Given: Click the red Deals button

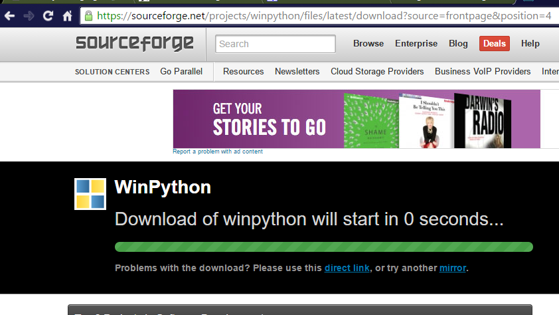Looking at the screenshot, I should pos(495,43).
